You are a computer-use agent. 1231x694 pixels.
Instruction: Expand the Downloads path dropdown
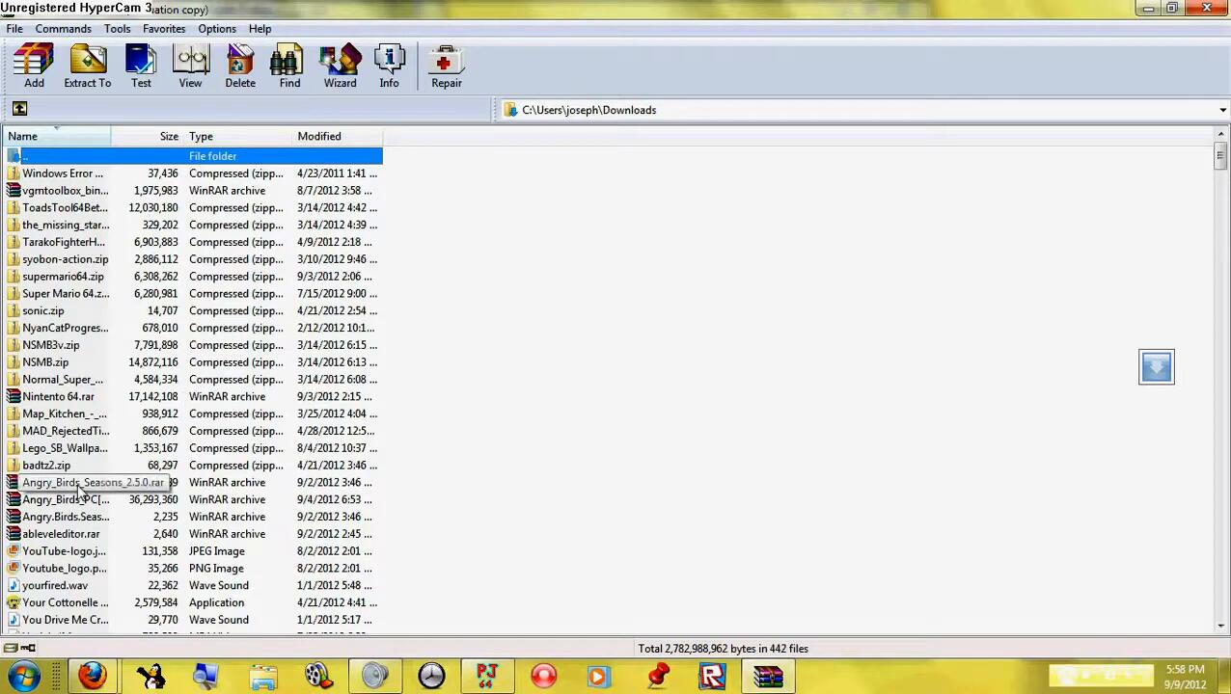point(1222,110)
